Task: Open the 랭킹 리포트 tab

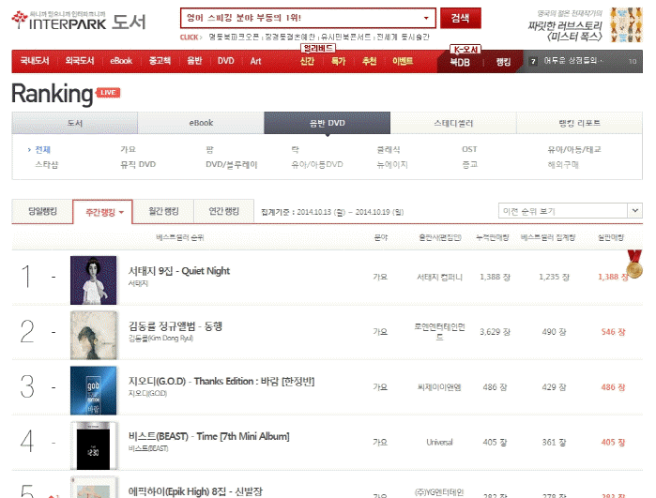Action: click(x=579, y=123)
